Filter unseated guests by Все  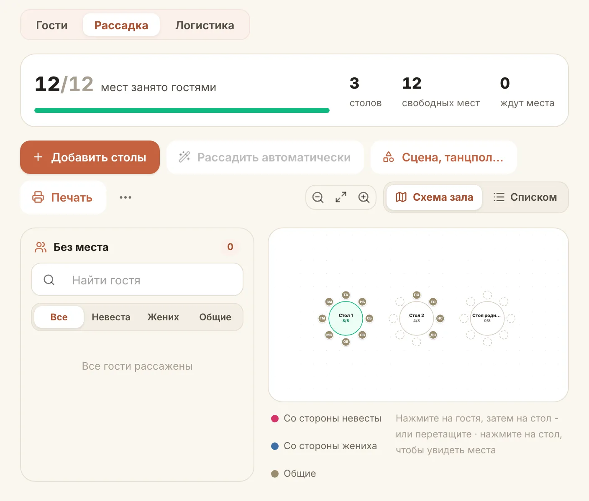(x=59, y=317)
